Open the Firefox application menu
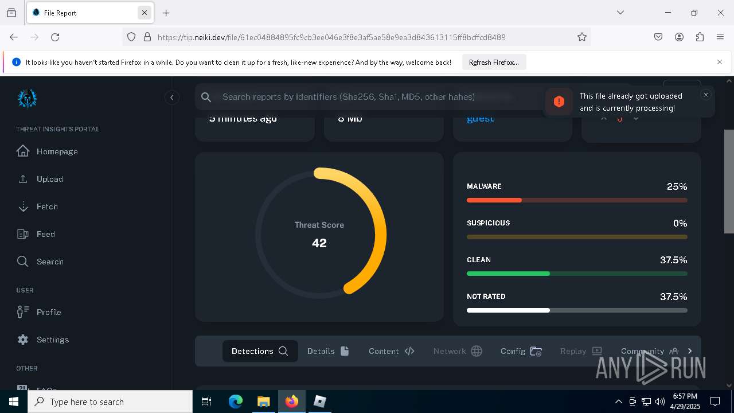Screen dimensions: 734x413 pyautogui.click(x=720, y=37)
